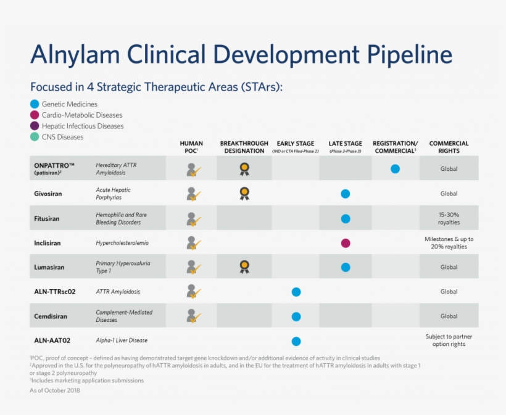This screenshot has width=506, height=415.
Task: Select the Commercial Rights column heading
Action: tap(449, 146)
